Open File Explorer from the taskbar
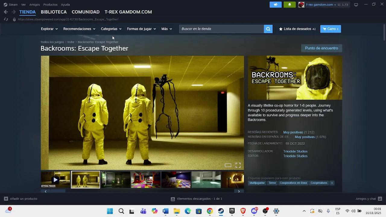The height and width of the screenshot is (217, 386). (176, 211)
